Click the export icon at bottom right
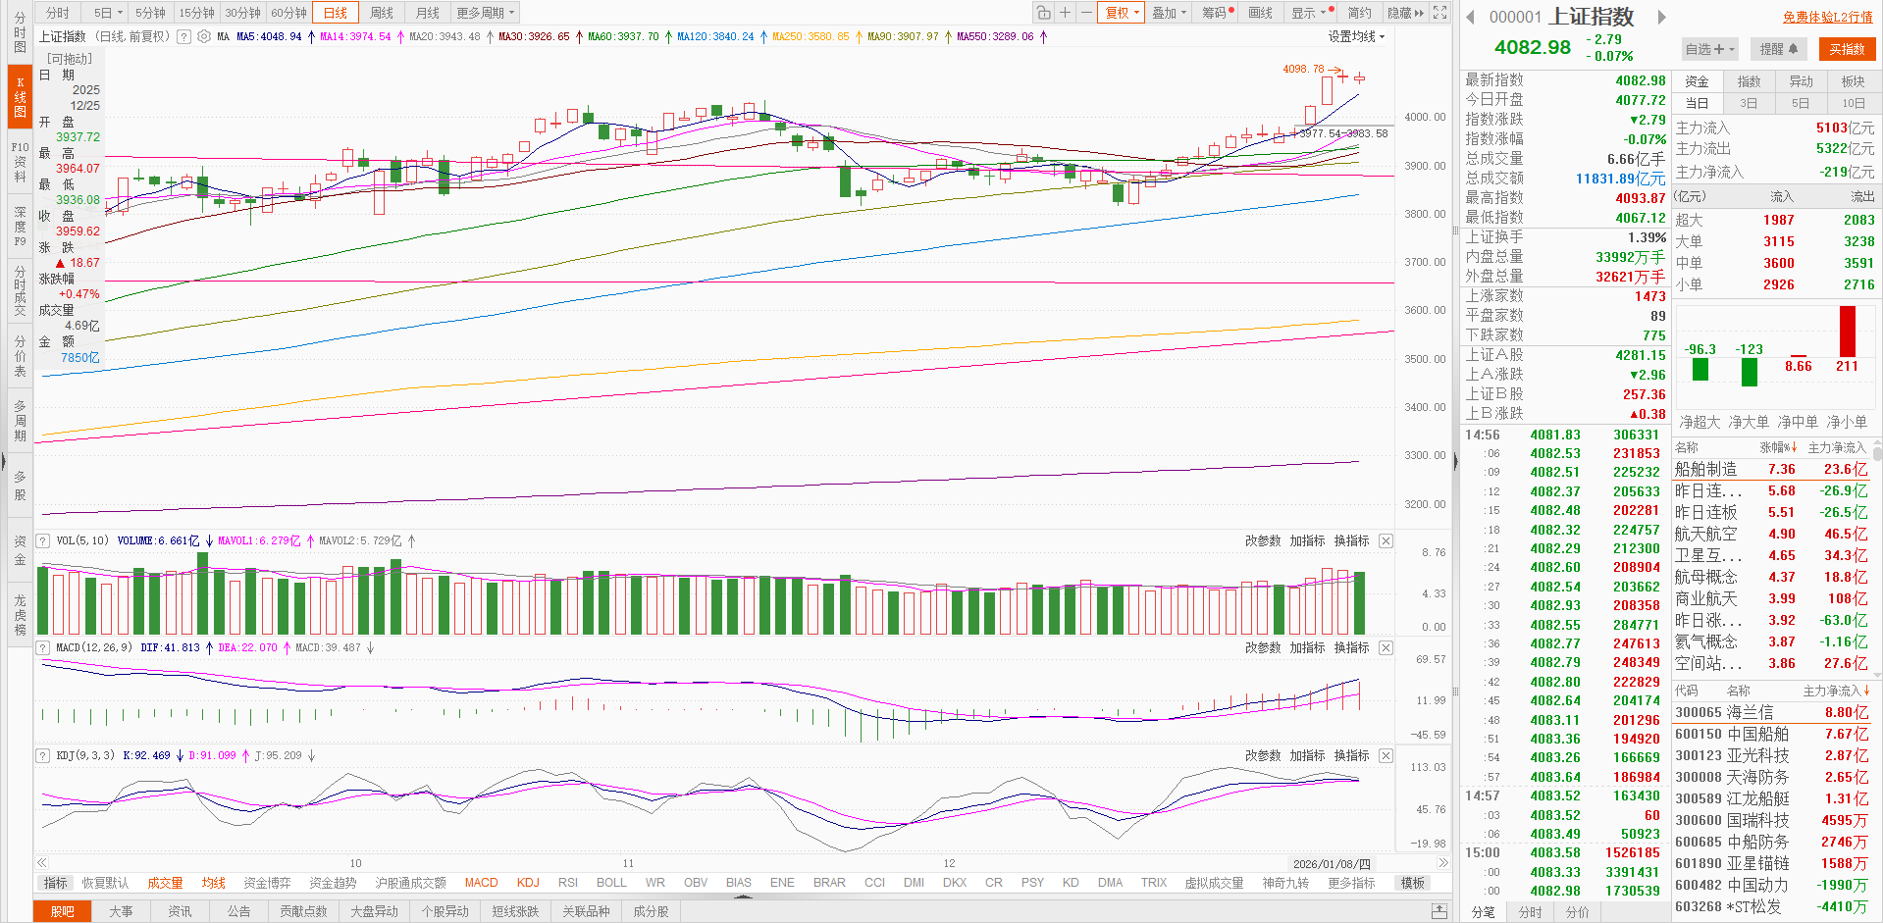 click(x=1438, y=911)
